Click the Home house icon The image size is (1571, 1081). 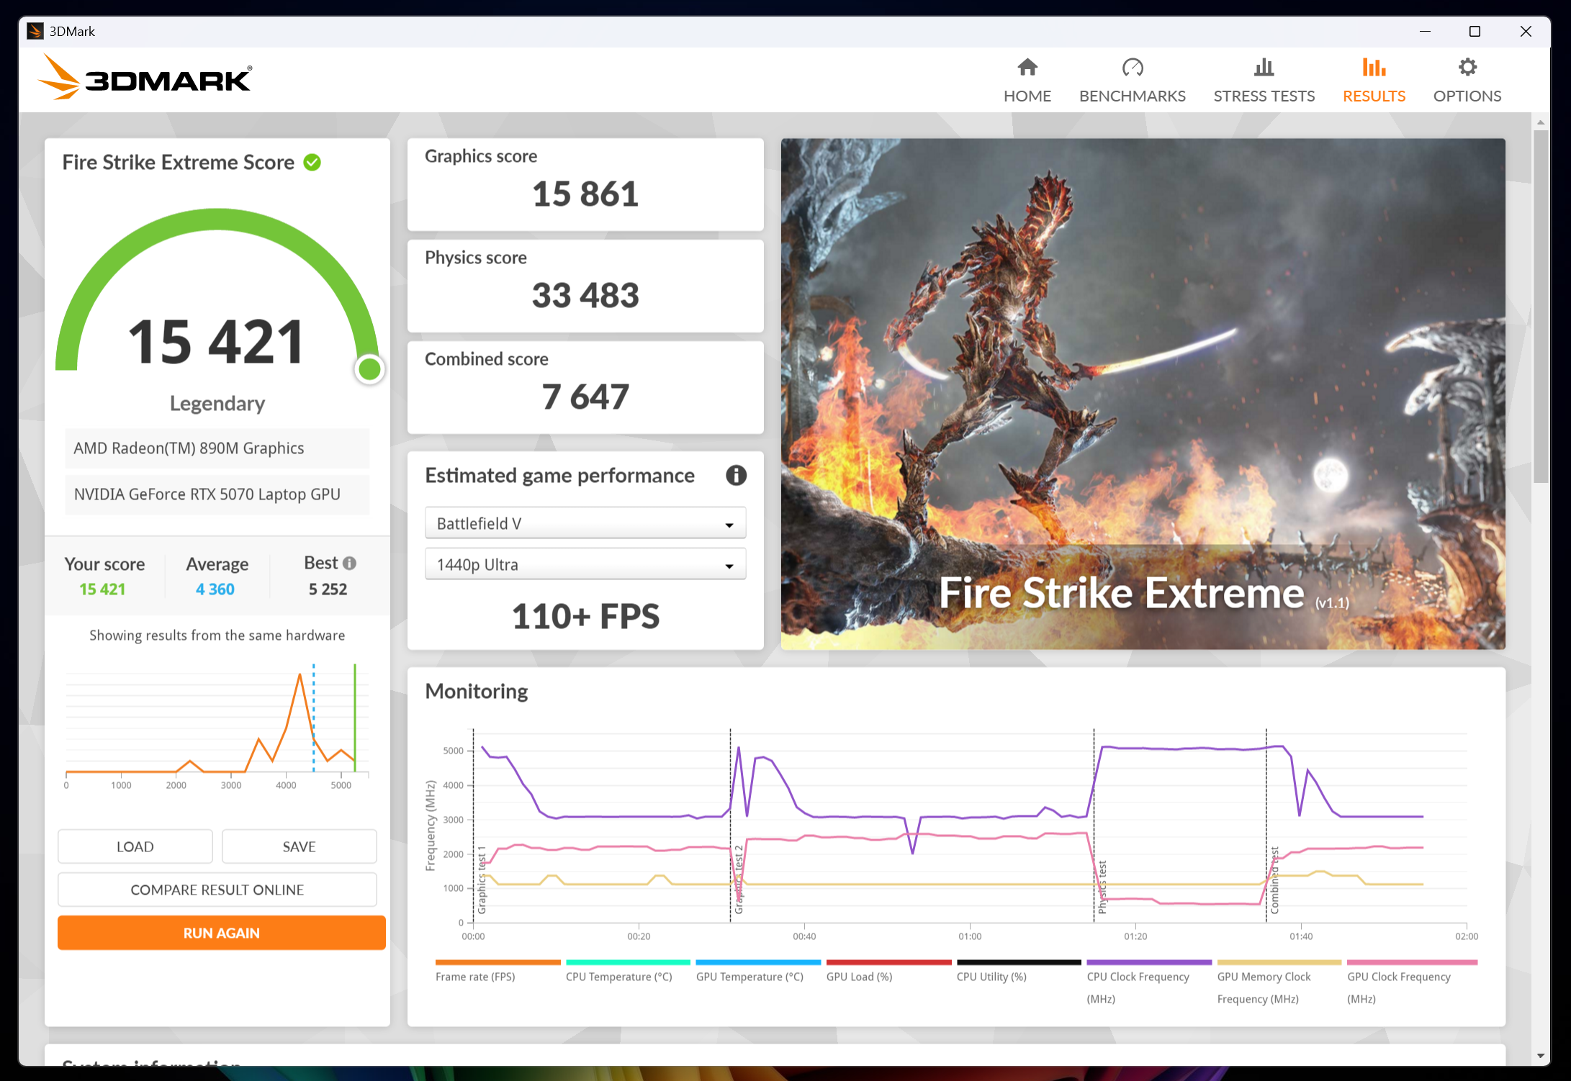point(1027,67)
